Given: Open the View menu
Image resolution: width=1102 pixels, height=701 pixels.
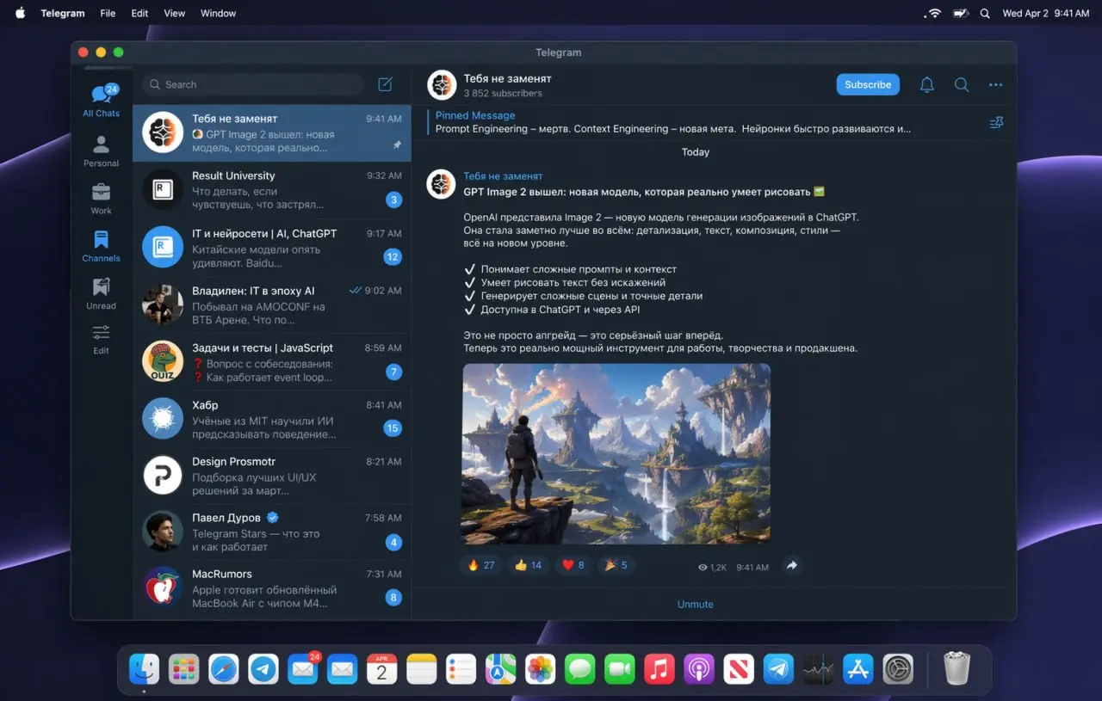Looking at the screenshot, I should tap(175, 13).
